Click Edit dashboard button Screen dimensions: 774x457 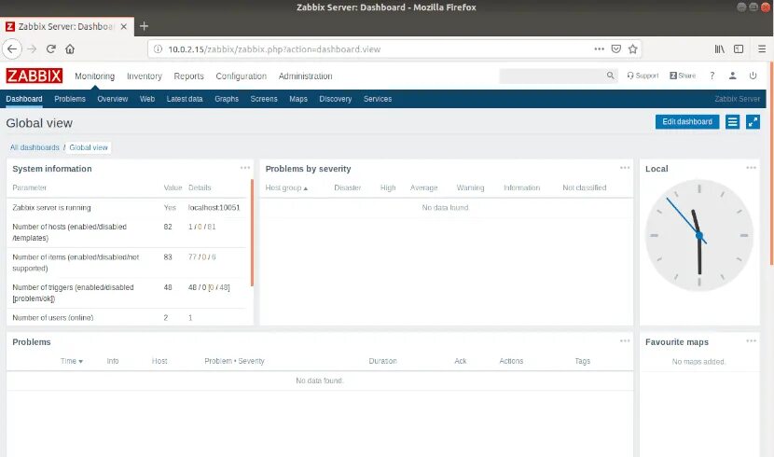pyautogui.click(x=687, y=122)
